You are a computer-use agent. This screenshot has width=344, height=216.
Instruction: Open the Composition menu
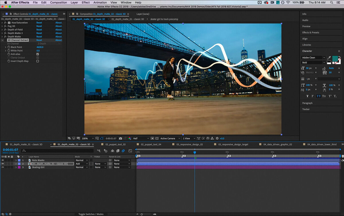[x=58, y=2]
